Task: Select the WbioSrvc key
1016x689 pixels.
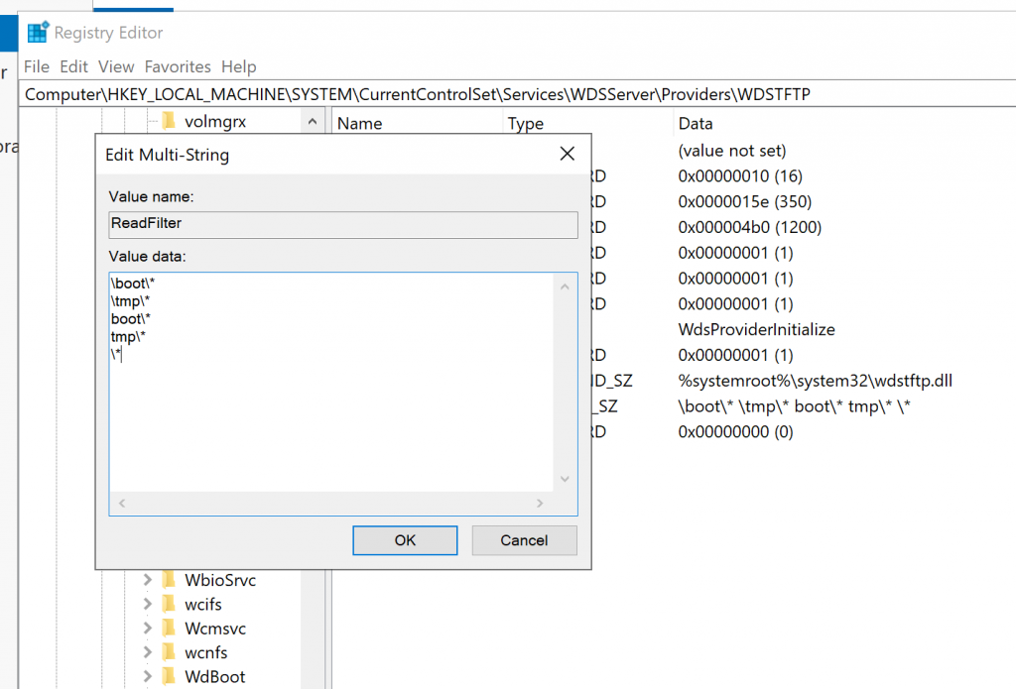Action: click(x=220, y=580)
